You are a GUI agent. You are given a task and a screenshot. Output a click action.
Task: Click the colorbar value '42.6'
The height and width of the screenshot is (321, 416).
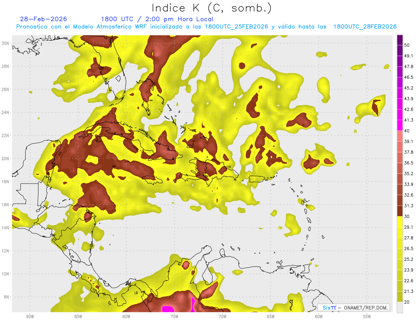coord(409,109)
